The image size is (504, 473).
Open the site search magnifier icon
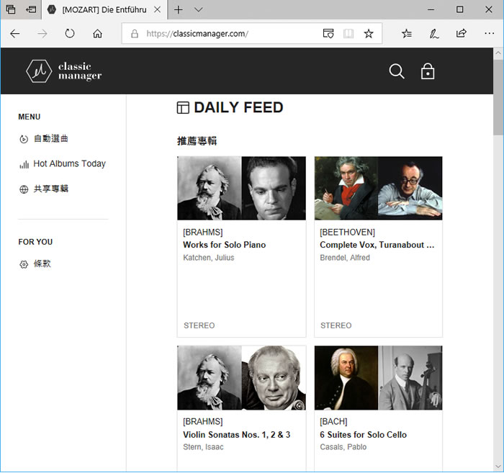tap(397, 71)
